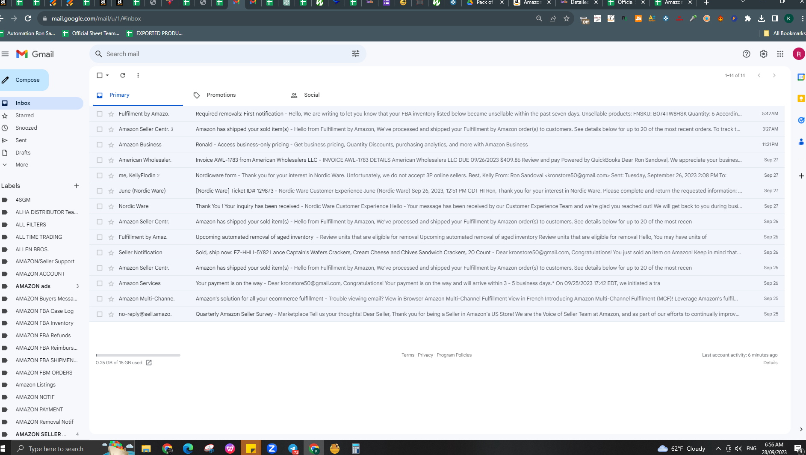Open the Sent folder

coord(21,140)
